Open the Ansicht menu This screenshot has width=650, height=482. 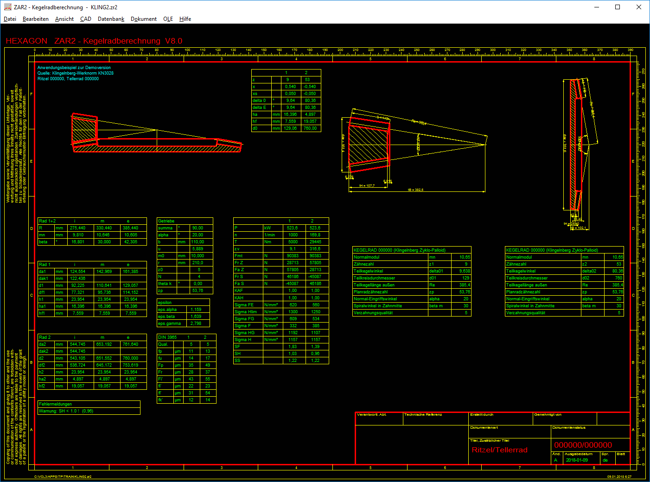tap(64, 19)
